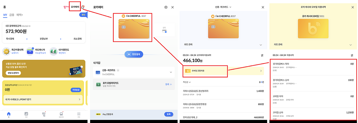This screenshot has height=123, width=358.
Task: Tap the 로카 캐시비 모바일 card image
Action: pyautogui.click(x=313, y=29)
